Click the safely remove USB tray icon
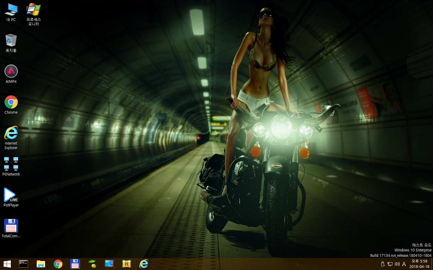The width and height of the screenshot is (433, 270). coord(383,264)
